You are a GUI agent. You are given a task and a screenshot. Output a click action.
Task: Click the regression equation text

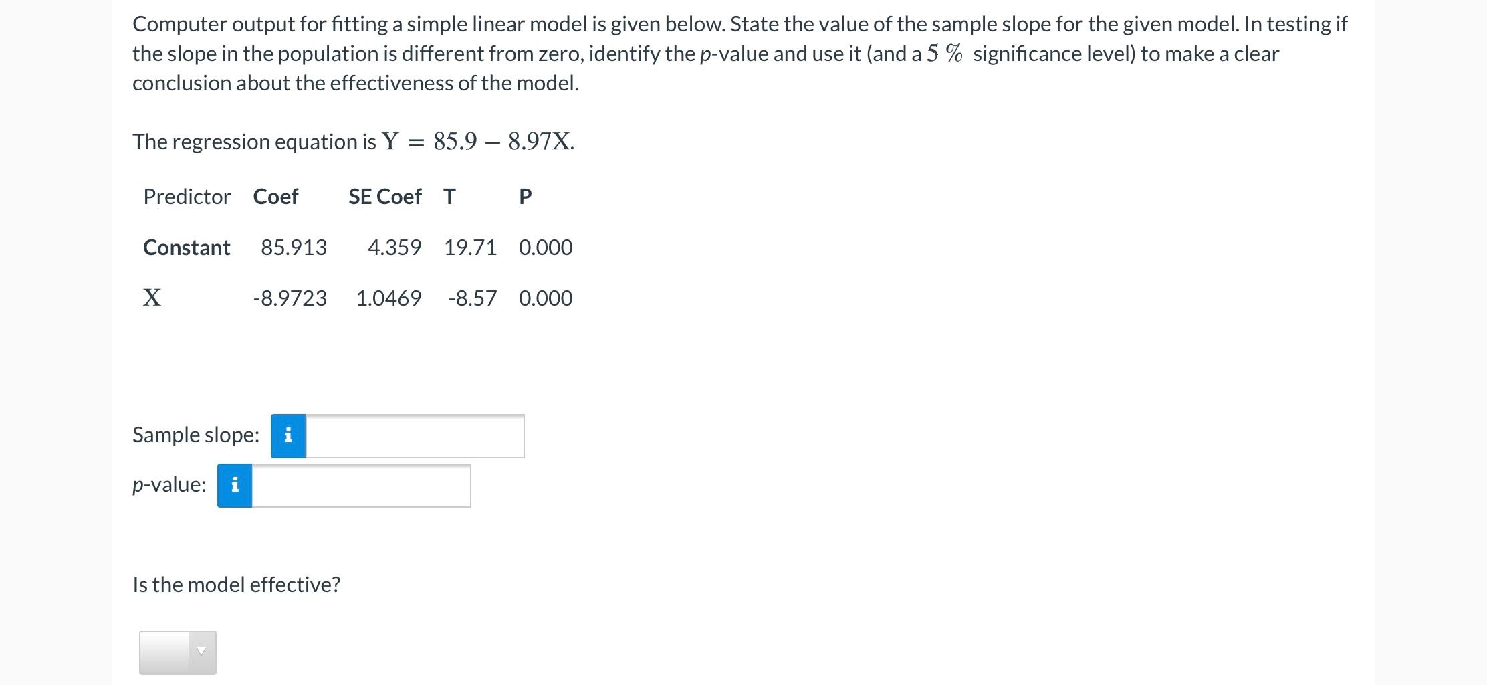point(352,141)
